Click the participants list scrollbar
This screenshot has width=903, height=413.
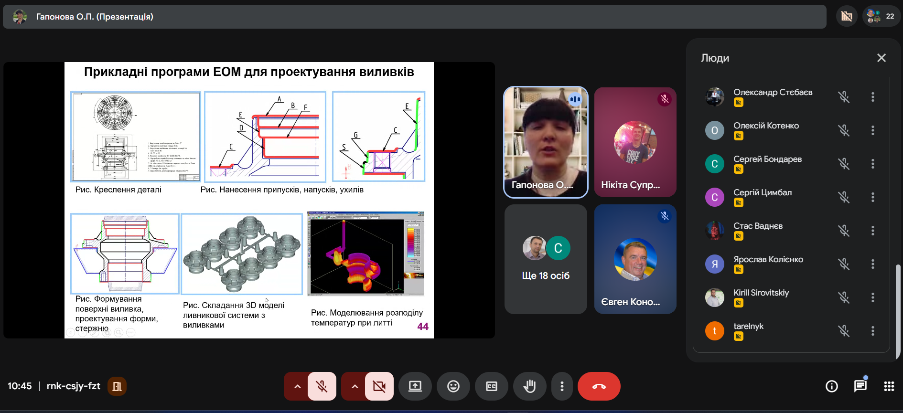click(898, 310)
